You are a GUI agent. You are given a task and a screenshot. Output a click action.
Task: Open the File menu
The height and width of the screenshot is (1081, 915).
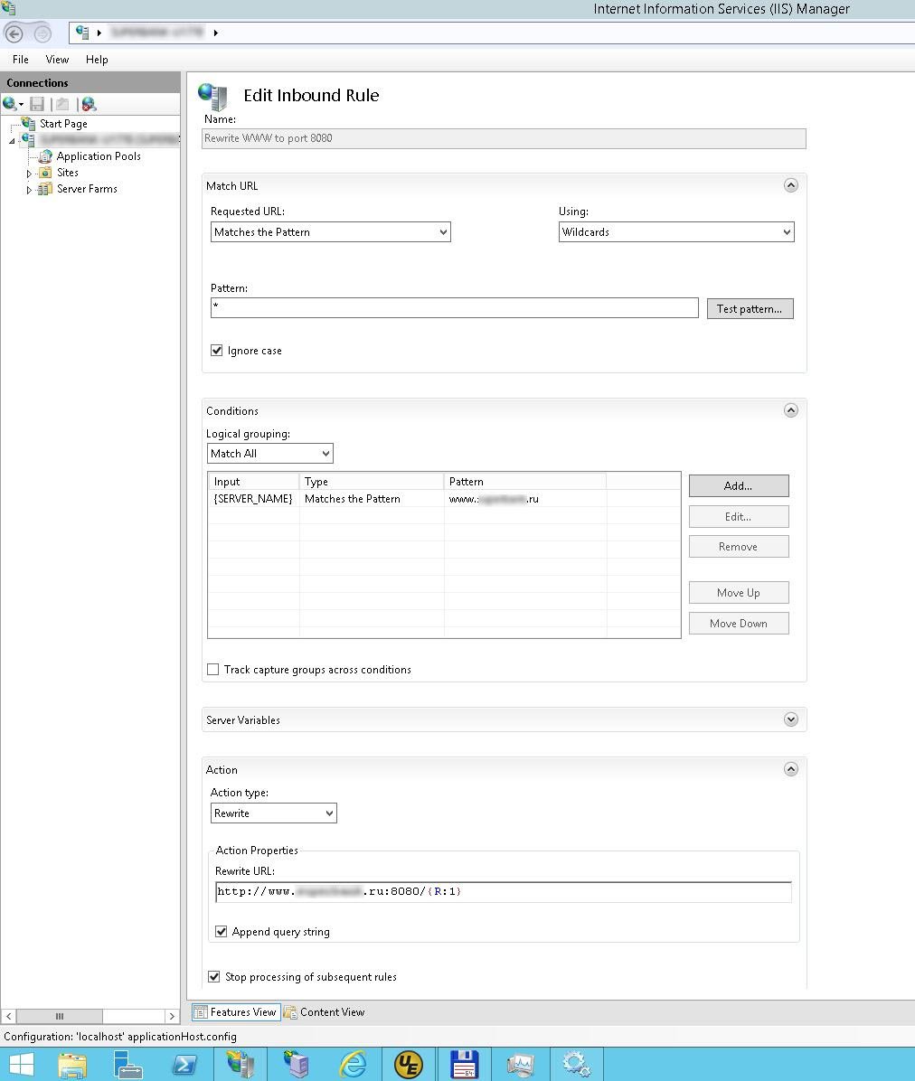click(x=21, y=60)
